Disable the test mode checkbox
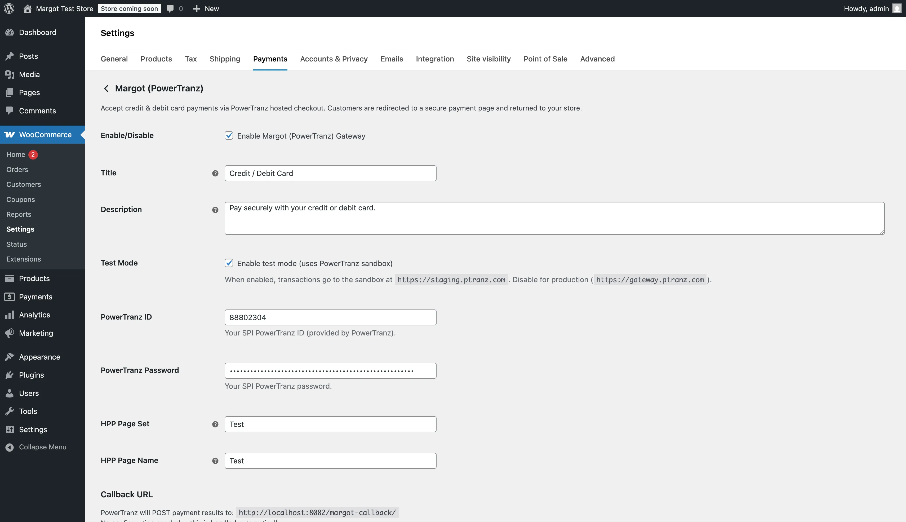The width and height of the screenshot is (906, 522). tap(229, 263)
